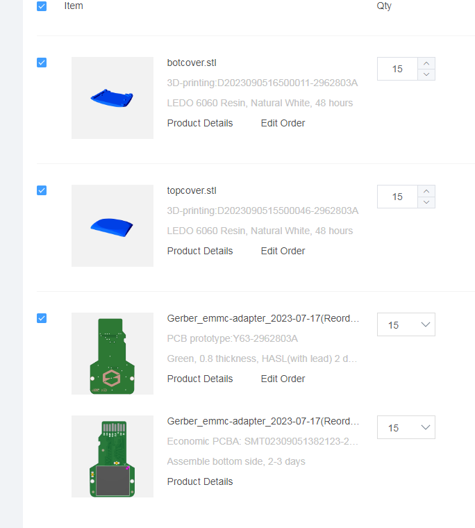Edit Order for PCB prototype
Viewport: 475px width, 528px height.
[283, 379]
